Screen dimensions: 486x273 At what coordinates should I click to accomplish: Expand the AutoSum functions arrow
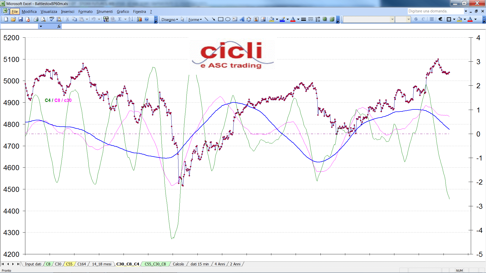(x=125, y=19)
